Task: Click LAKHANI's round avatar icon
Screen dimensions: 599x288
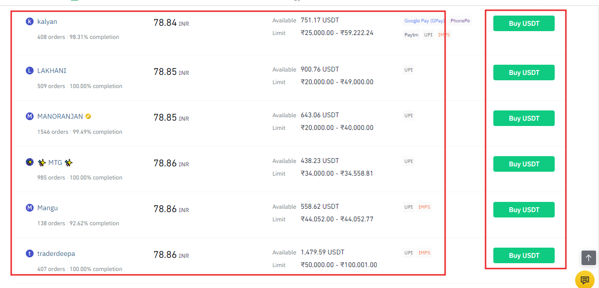Action: click(29, 71)
